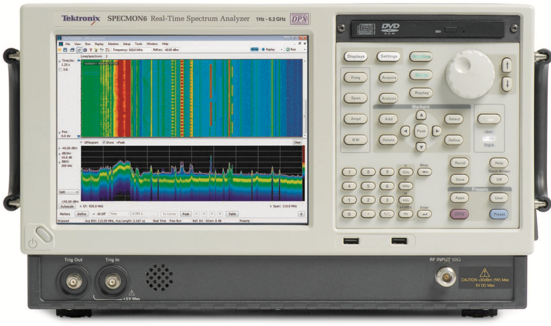Screen dimensions: 551x326
Task: Click the print icon in toolbar
Action: tap(72, 49)
